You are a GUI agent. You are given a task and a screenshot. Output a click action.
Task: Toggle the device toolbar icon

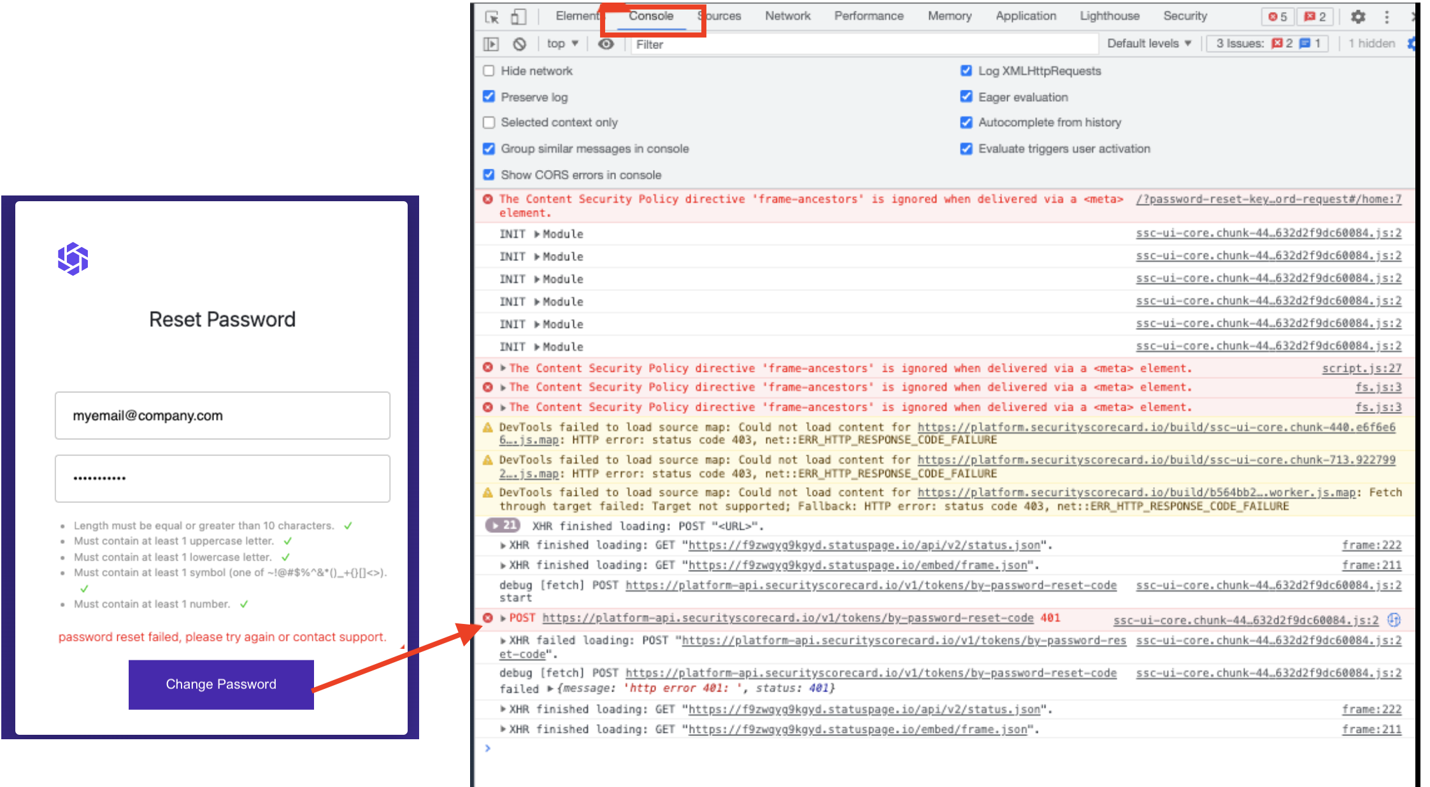click(x=518, y=17)
